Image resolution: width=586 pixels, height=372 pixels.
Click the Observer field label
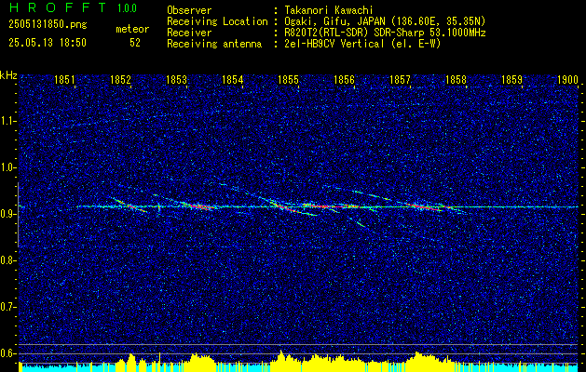[189, 10]
